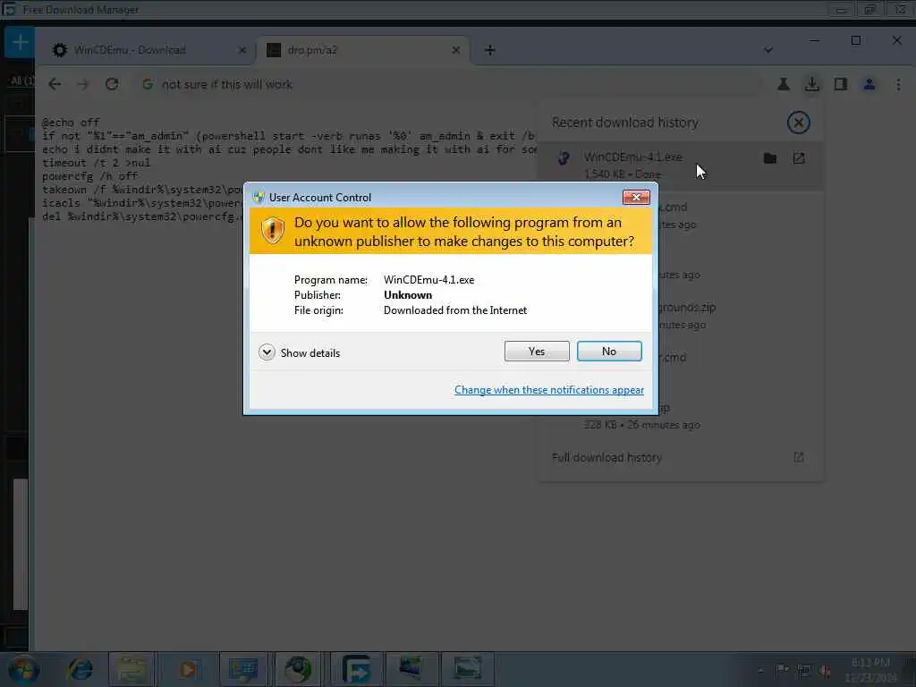
Task: Open the Windows Start menu
Action: pyautogui.click(x=22, y=669)
